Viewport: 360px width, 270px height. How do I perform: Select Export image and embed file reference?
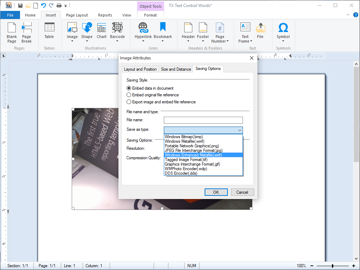(129, 102)
